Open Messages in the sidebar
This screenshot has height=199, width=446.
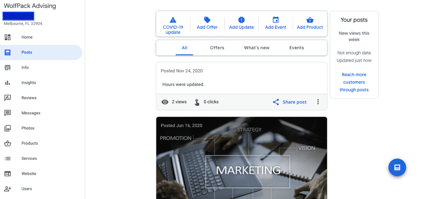(41, 113)
